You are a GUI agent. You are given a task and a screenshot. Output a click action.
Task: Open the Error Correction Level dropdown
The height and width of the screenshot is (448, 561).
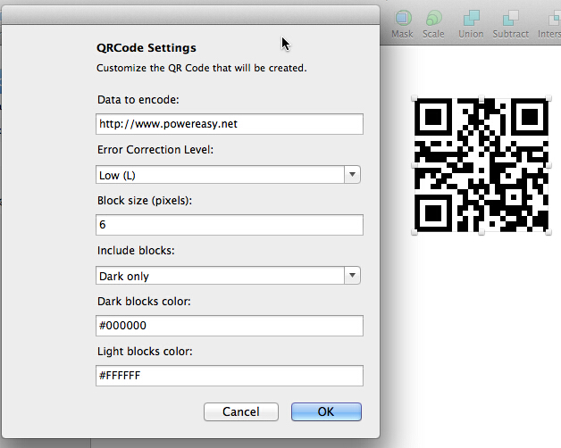tap(228, 175)
